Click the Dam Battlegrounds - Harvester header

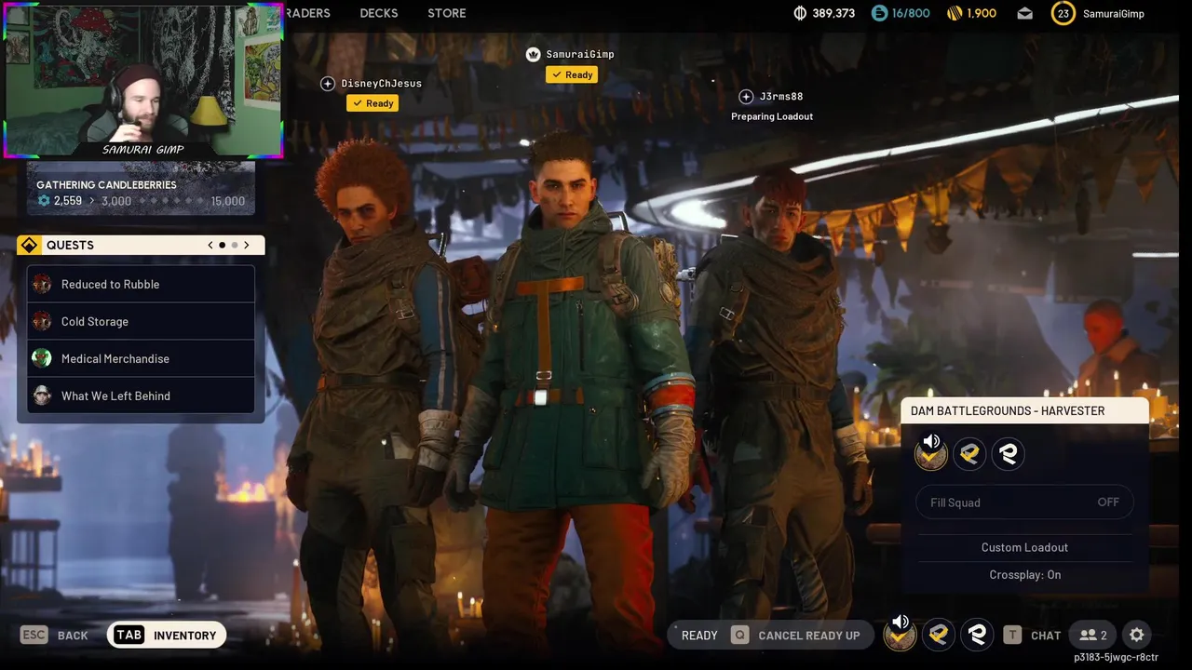click(x=1024, y=410)
